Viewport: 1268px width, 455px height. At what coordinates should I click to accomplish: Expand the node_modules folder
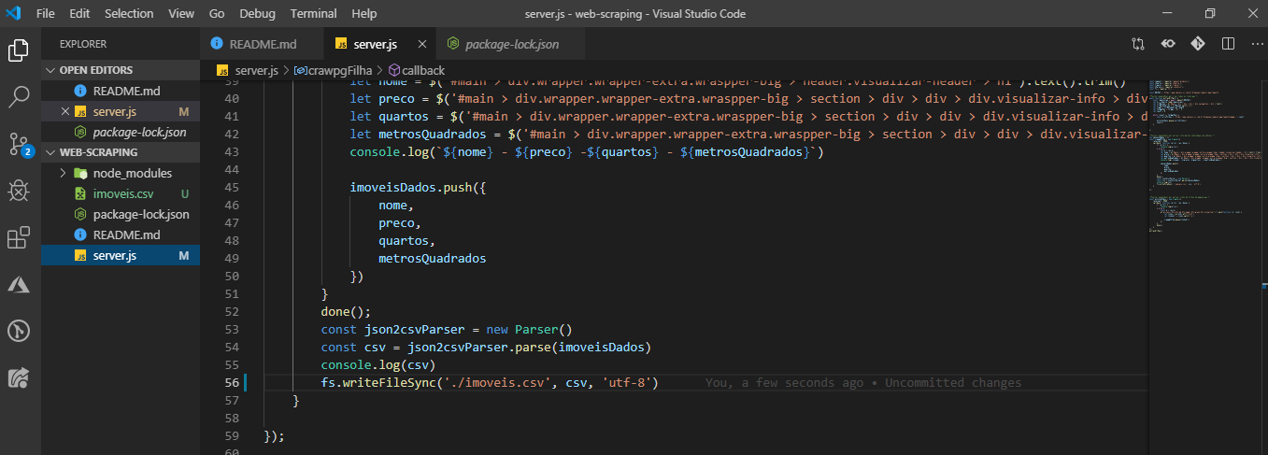click(120, 173)
